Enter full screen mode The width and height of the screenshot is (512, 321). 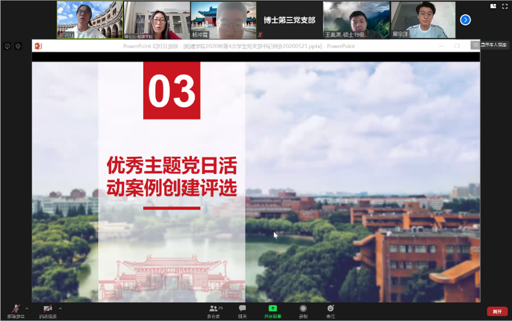(x=505, y=6)
